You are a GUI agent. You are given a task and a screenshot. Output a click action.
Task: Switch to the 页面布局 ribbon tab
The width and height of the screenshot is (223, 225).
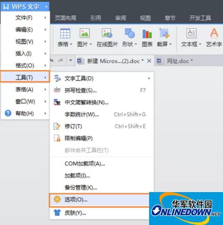66,18
